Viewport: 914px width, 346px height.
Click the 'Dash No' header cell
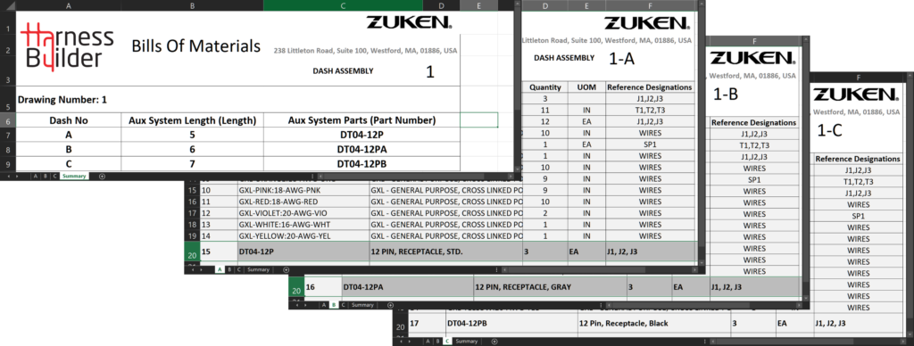coord(70,120)
